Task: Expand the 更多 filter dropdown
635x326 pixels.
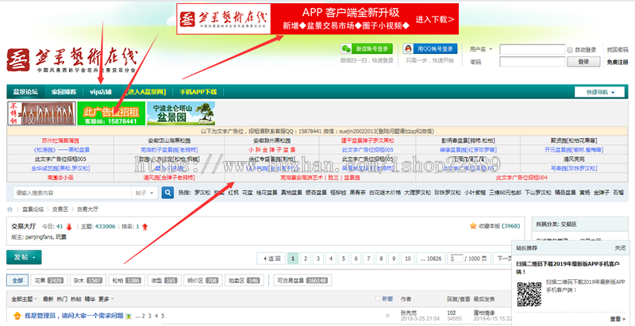Action: pyautogui.click(x=106, y=299)
